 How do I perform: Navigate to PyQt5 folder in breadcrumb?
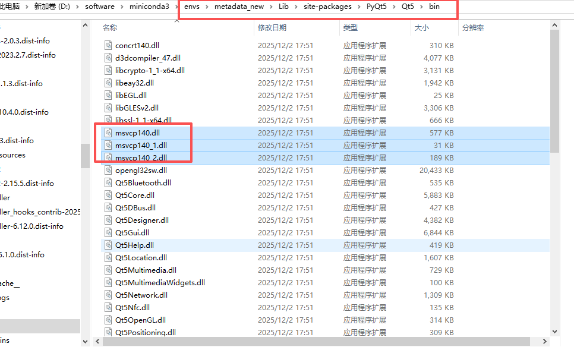376,7
